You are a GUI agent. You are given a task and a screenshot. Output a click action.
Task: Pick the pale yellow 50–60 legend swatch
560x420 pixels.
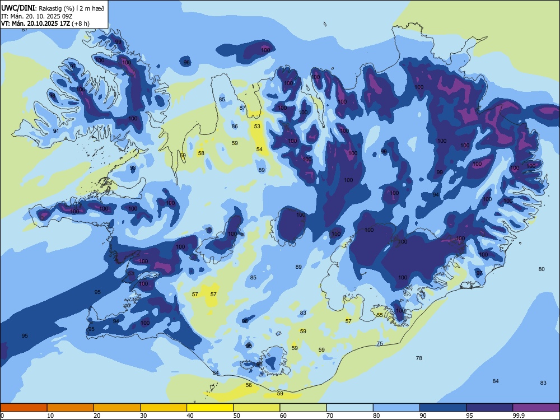click(x=257, y=408)
